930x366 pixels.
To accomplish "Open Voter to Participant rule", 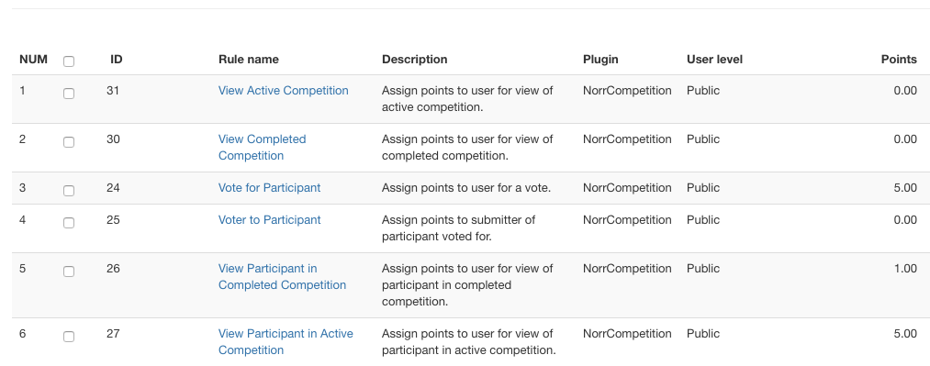I will (x=269, y=220).
